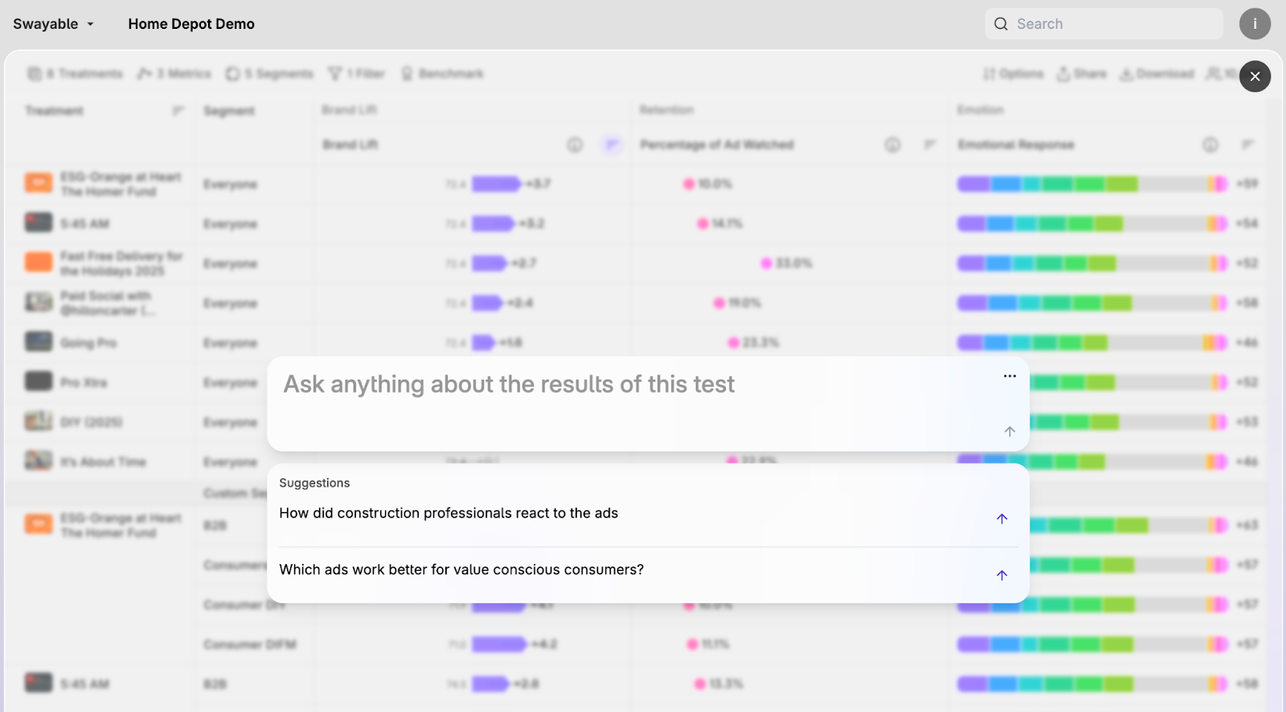Toggle sort on Emotional Response column
The image size is (1286, 712).
(1247, 144)
